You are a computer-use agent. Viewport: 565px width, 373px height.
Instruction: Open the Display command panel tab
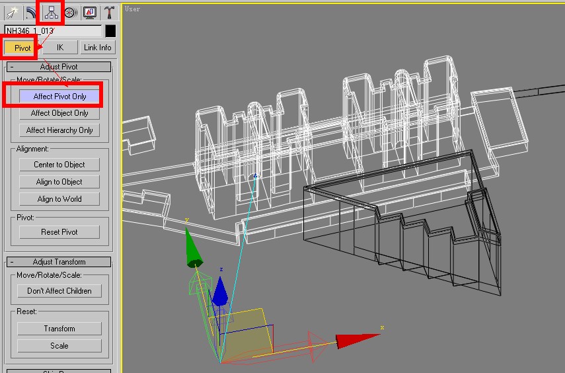coord(89,13)
